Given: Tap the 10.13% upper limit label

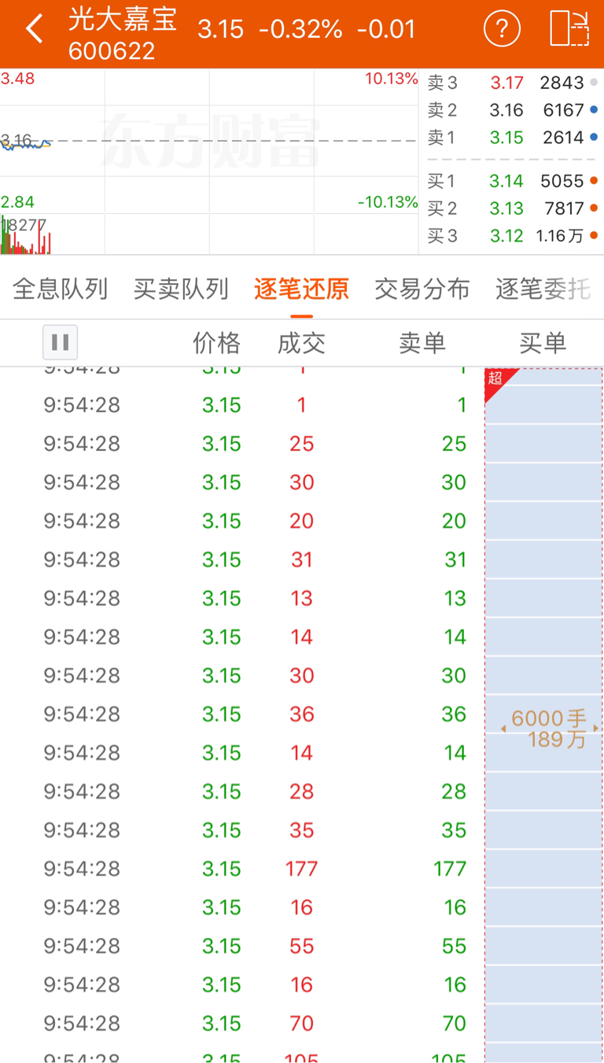Looking at the screenshot, I should pos(391,79).
